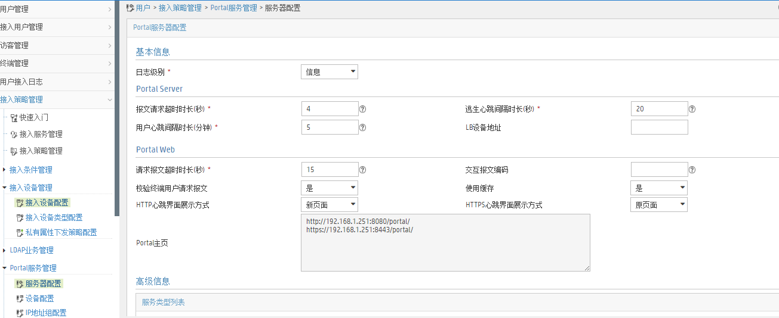Click the 接入服务管理 sidebar icon
This screenshot has width=779, height=318.
point(14,135)
